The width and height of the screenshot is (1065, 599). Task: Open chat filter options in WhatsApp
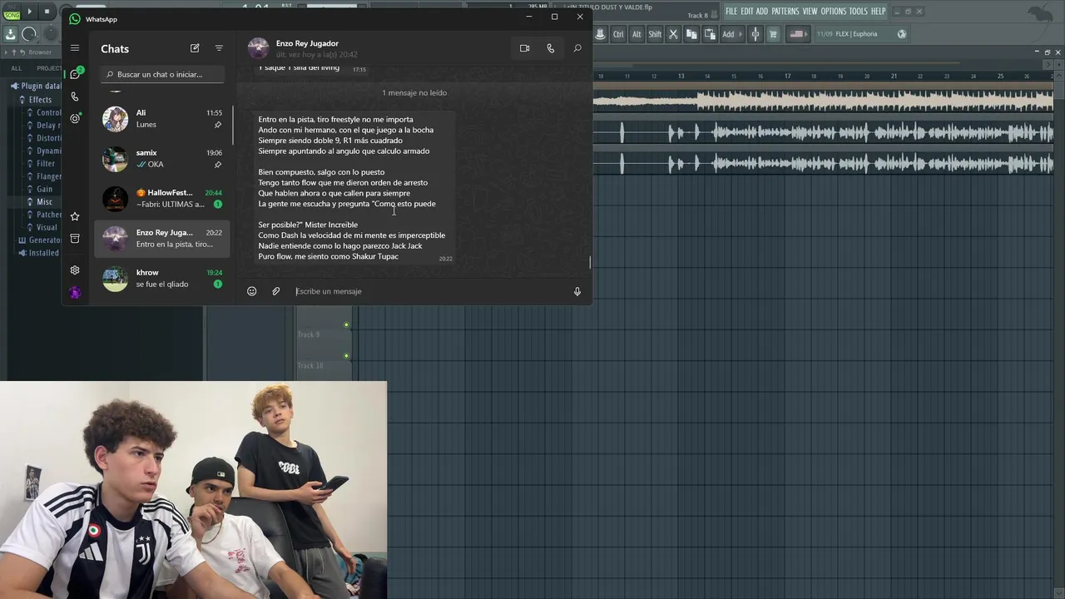click(219, 48)
